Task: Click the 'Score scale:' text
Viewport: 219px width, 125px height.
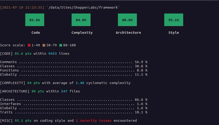Action: pyautogui.click(x=13, y=45)
